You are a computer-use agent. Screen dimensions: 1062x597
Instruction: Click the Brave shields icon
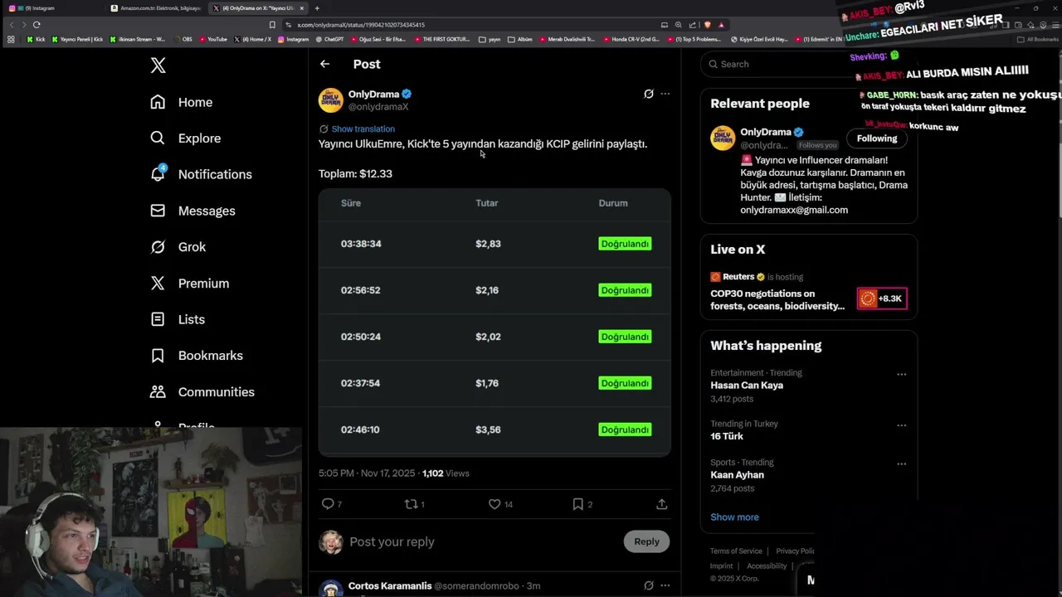pos(707,25)
